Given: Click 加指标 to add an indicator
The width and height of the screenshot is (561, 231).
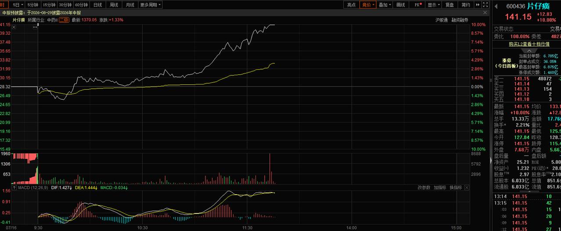Looking at the screenshot, I should 440,187.
